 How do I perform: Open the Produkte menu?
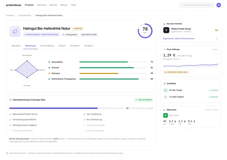click(29, 5)
